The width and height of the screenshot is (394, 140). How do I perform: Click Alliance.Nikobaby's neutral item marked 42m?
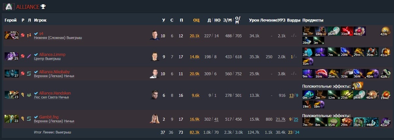coord(386,73)
